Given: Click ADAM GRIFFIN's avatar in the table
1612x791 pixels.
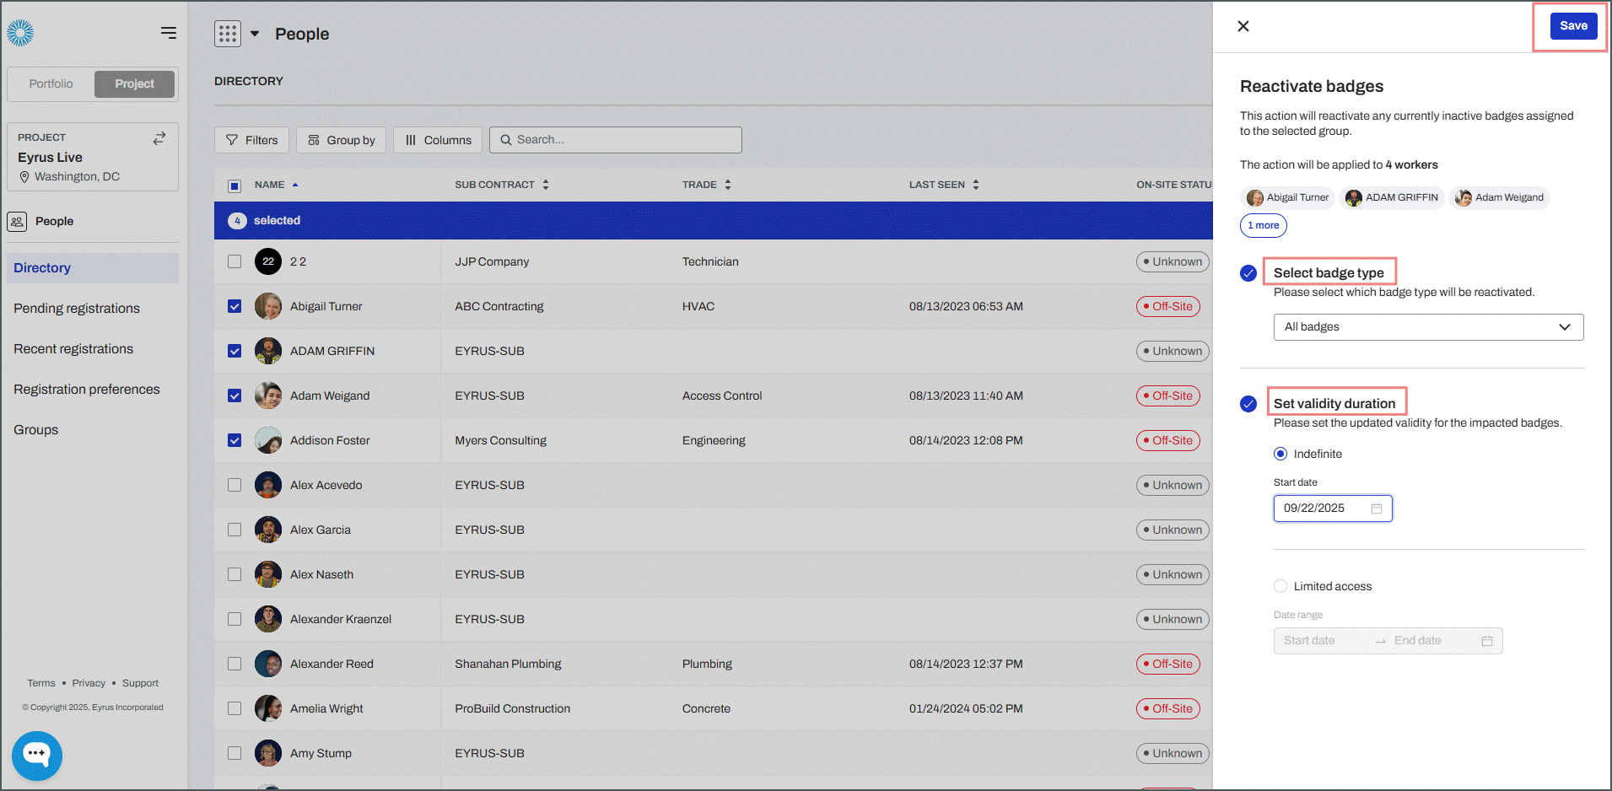Looking at the screenshot, I should tap(268, 351).
